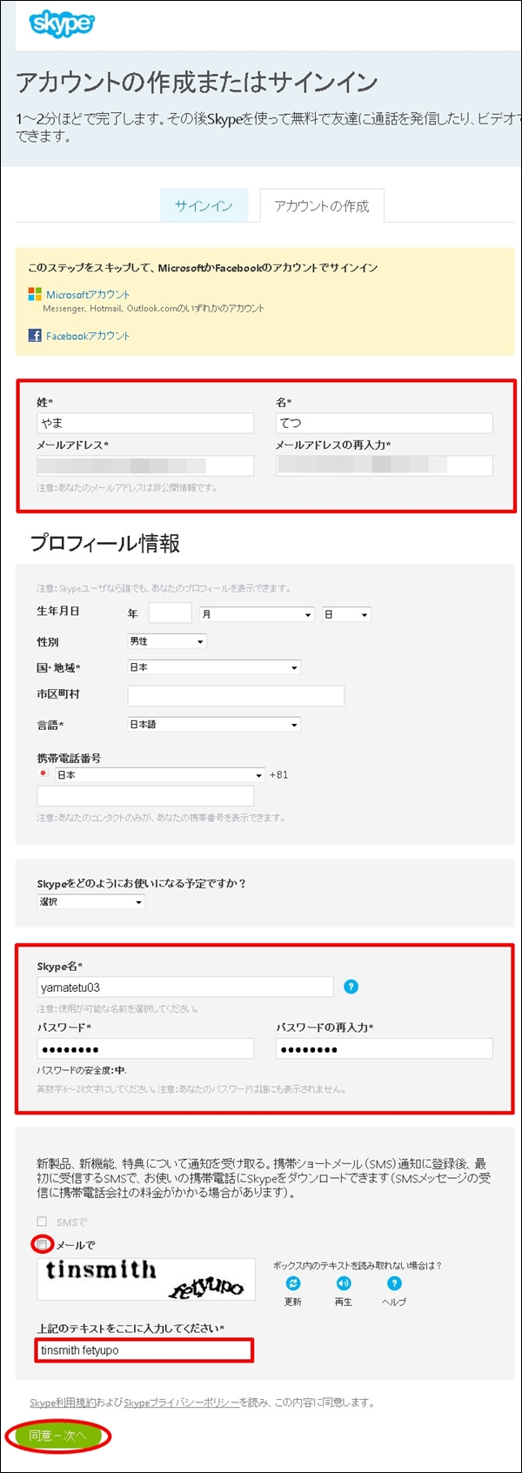Open the 国・地域 dropdown
522x1473 pixels.
click(214, 667)
